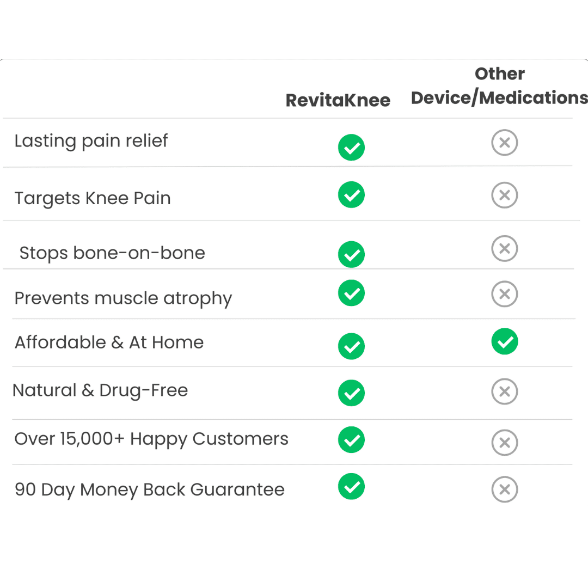Click Other Device/Medications column header
Viewport: 588px width, 588px height.
[x=499, y=86]
